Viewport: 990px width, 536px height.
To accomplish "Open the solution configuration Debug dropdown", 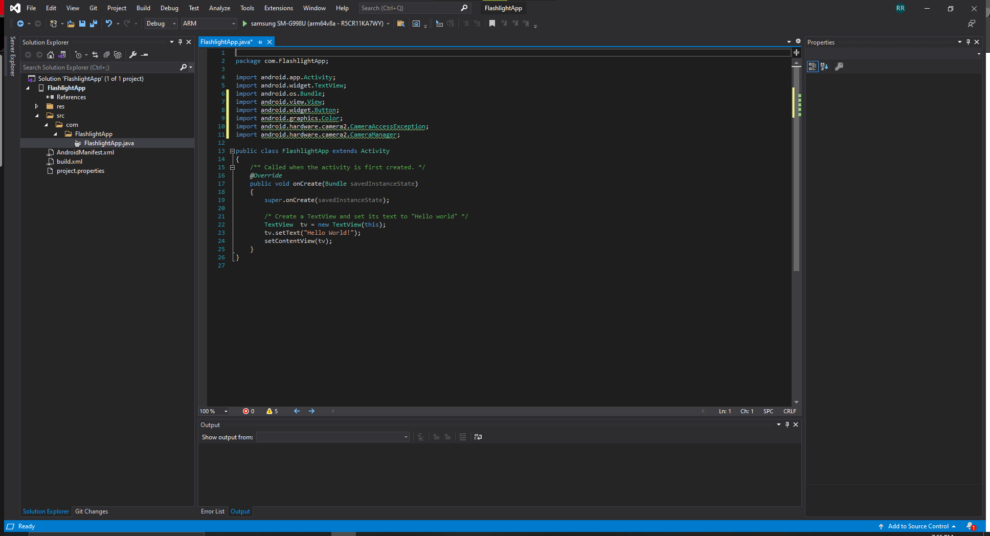I will [x=160, y=24].
